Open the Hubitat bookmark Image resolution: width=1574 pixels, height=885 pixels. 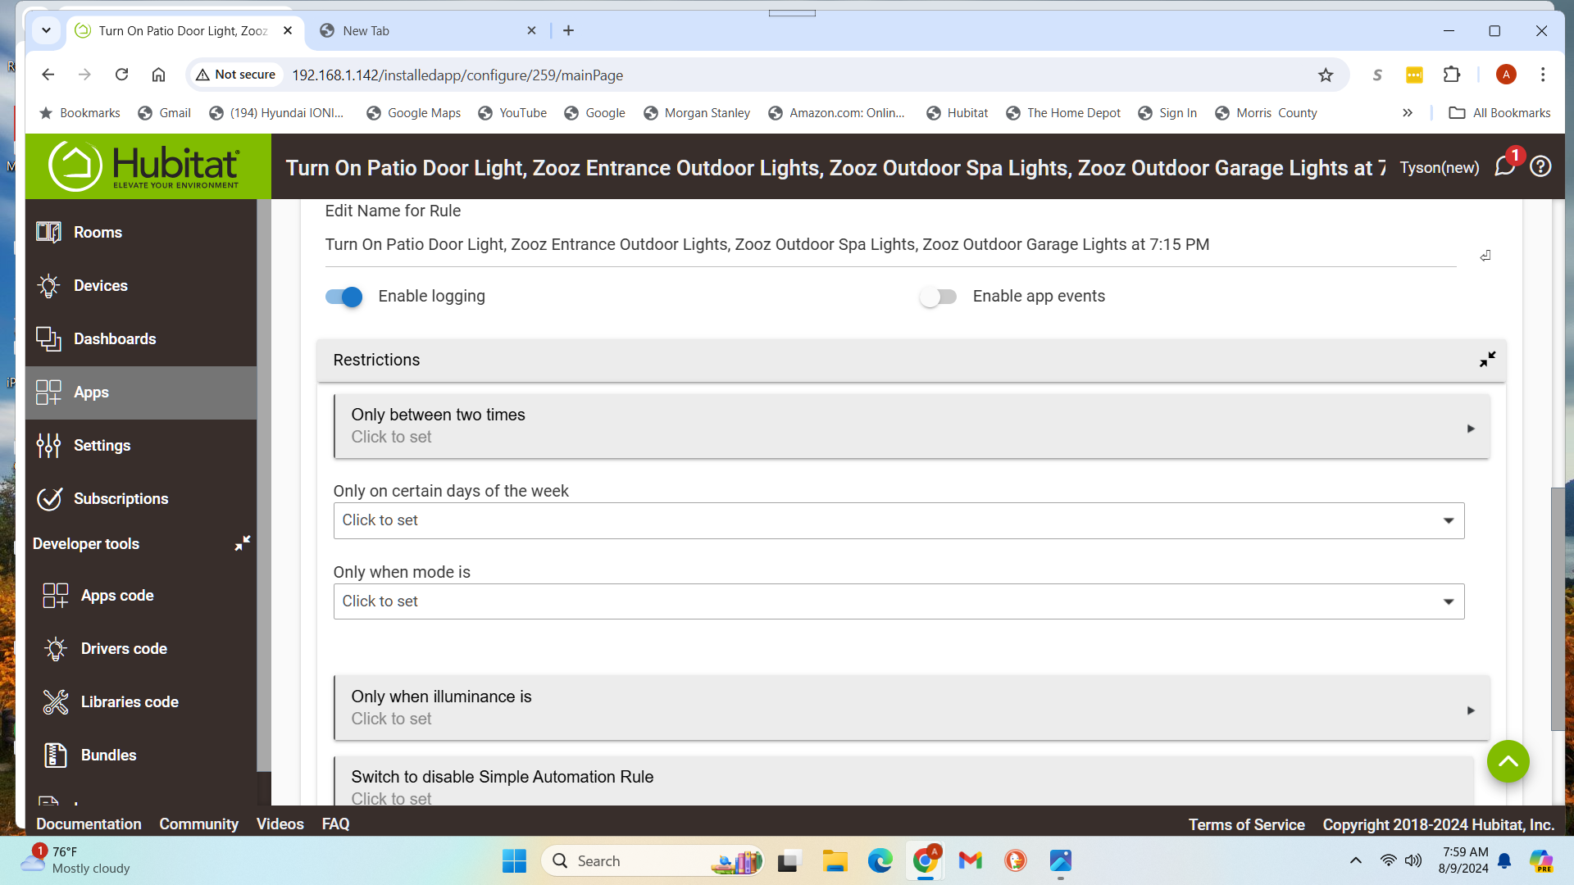pyautogui.click(x=967, y=113)
